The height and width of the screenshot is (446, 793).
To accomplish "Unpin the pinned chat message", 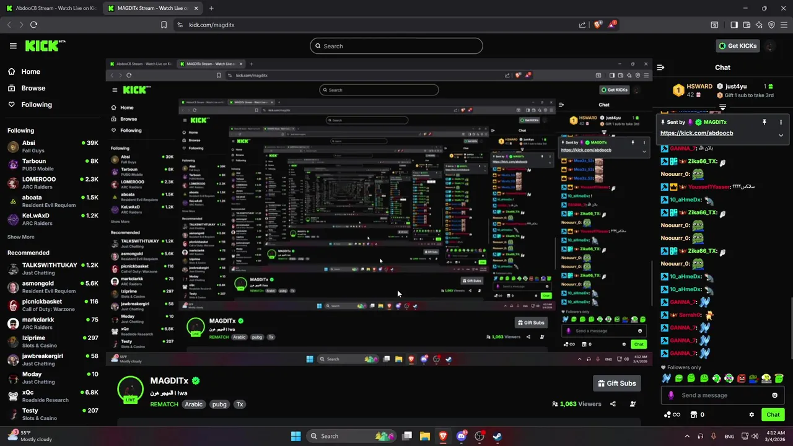I will pos(765,122).
